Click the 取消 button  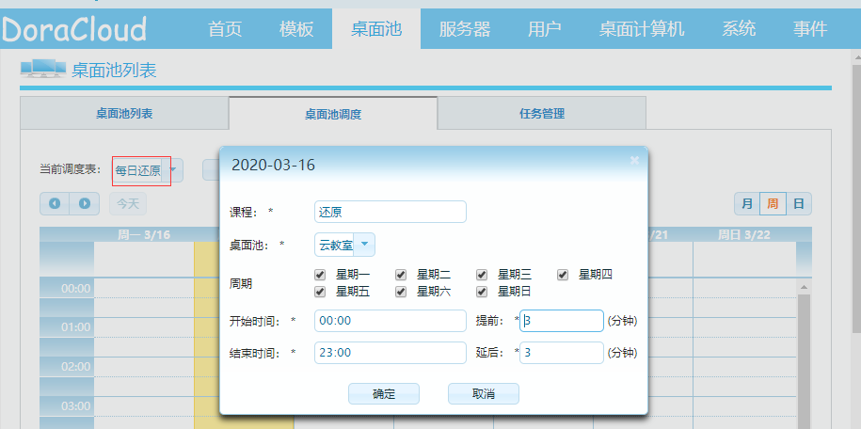(x=484, y=394)
